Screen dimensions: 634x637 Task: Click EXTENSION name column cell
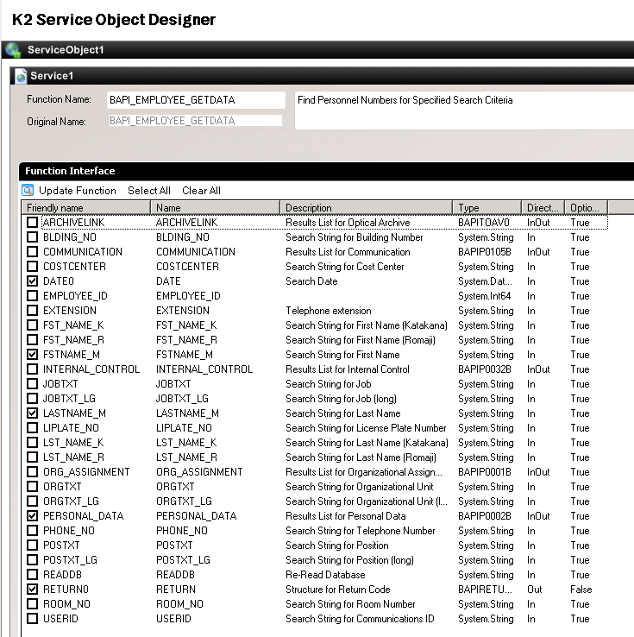click(x=183, y=311)
